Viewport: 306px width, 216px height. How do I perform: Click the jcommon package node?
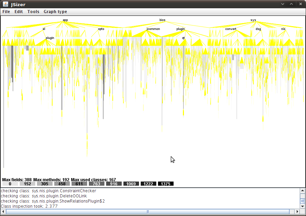pyautogui.click(x=153, y=29)
